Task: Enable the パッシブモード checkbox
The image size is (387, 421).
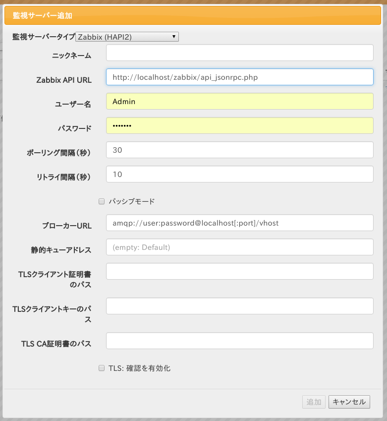Action: [102, 201]
